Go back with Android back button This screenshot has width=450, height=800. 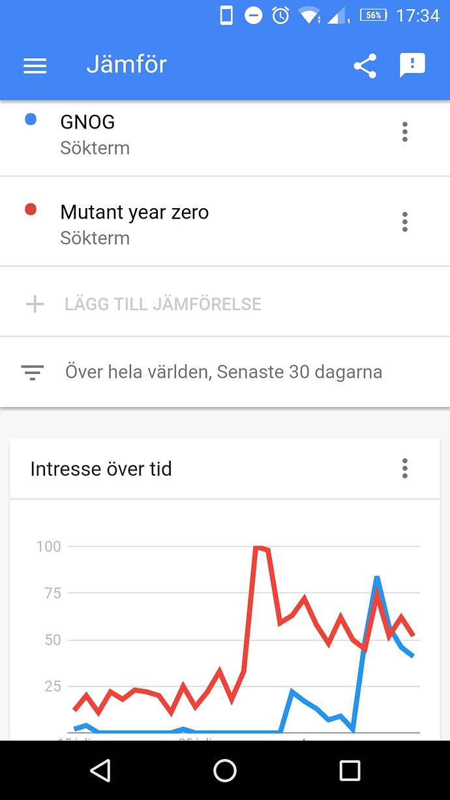coord(100,771)
